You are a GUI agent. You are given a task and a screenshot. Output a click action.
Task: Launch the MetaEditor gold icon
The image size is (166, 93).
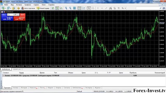click(18, 8)
